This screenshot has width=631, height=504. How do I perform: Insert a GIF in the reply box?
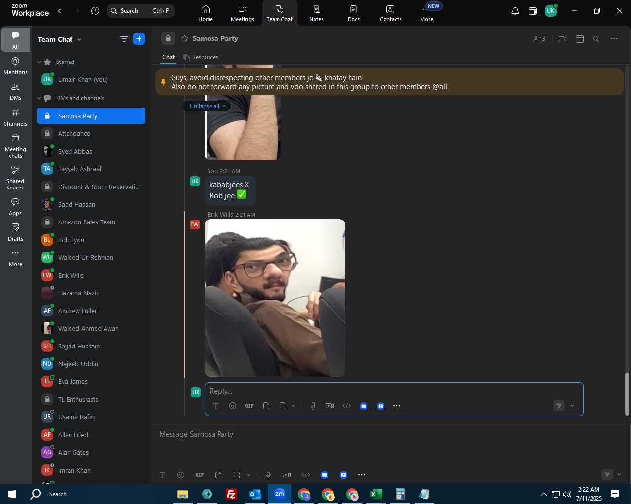[249, 406]
